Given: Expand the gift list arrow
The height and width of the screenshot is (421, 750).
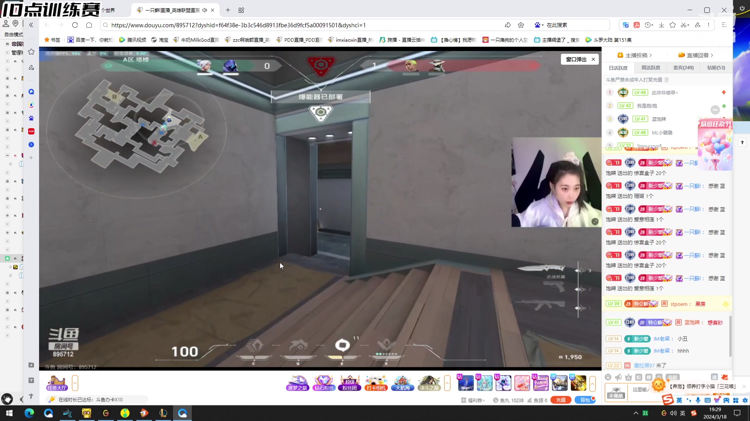Looking at the screenshot, I should click(x=593, y=383).
